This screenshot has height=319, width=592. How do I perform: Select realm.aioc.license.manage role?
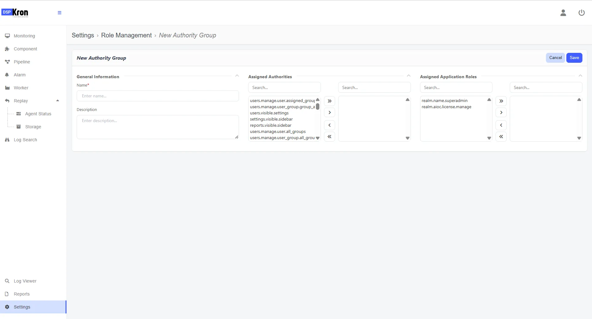click(x=446, y=107)
